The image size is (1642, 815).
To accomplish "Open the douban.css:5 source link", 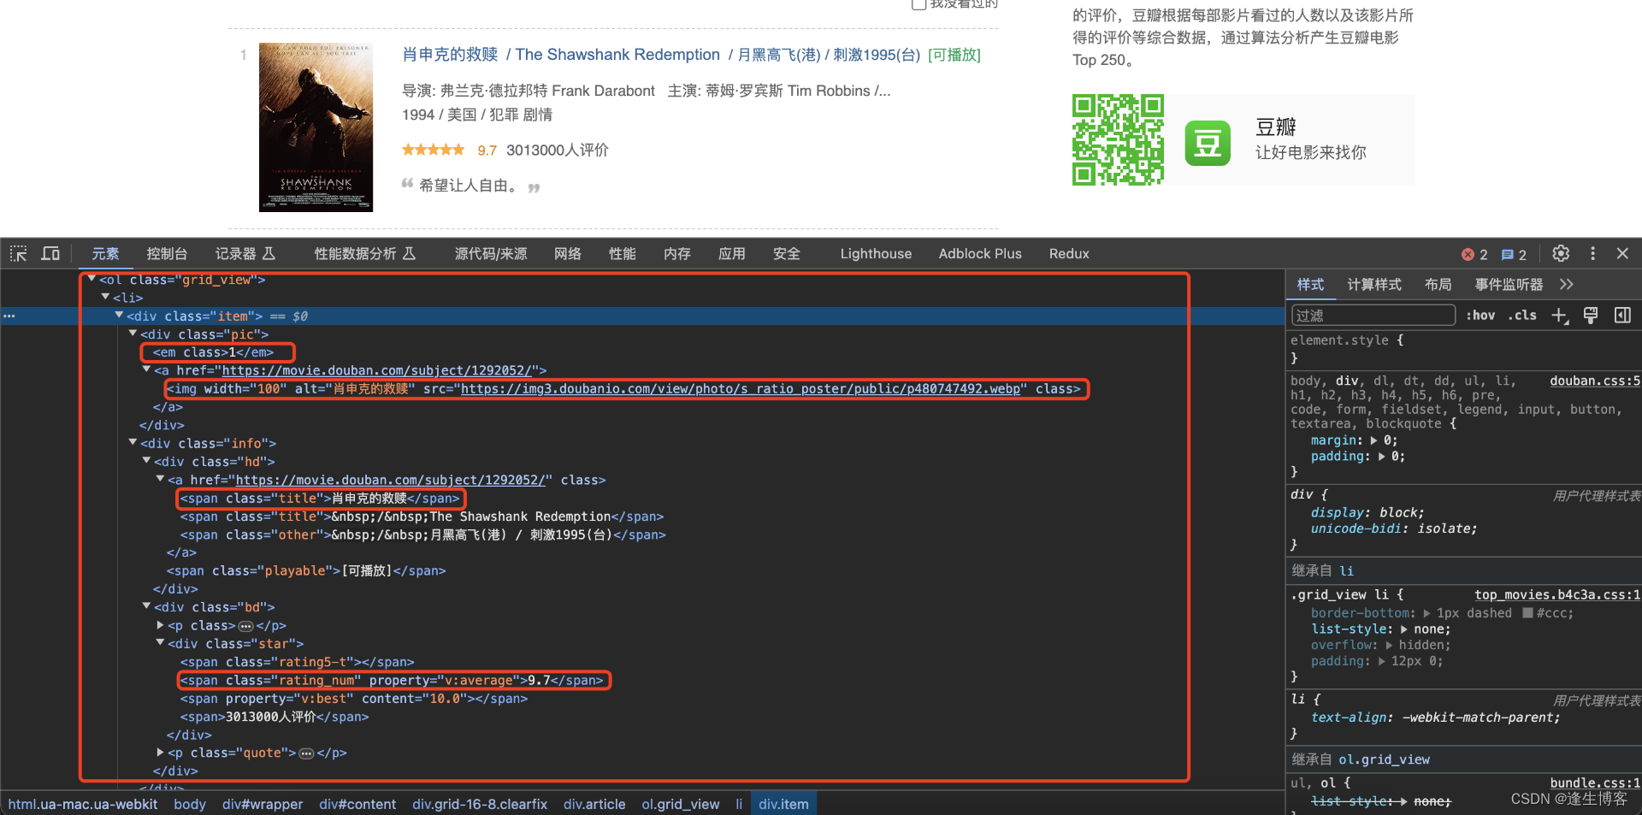I will coord(1595,381).
